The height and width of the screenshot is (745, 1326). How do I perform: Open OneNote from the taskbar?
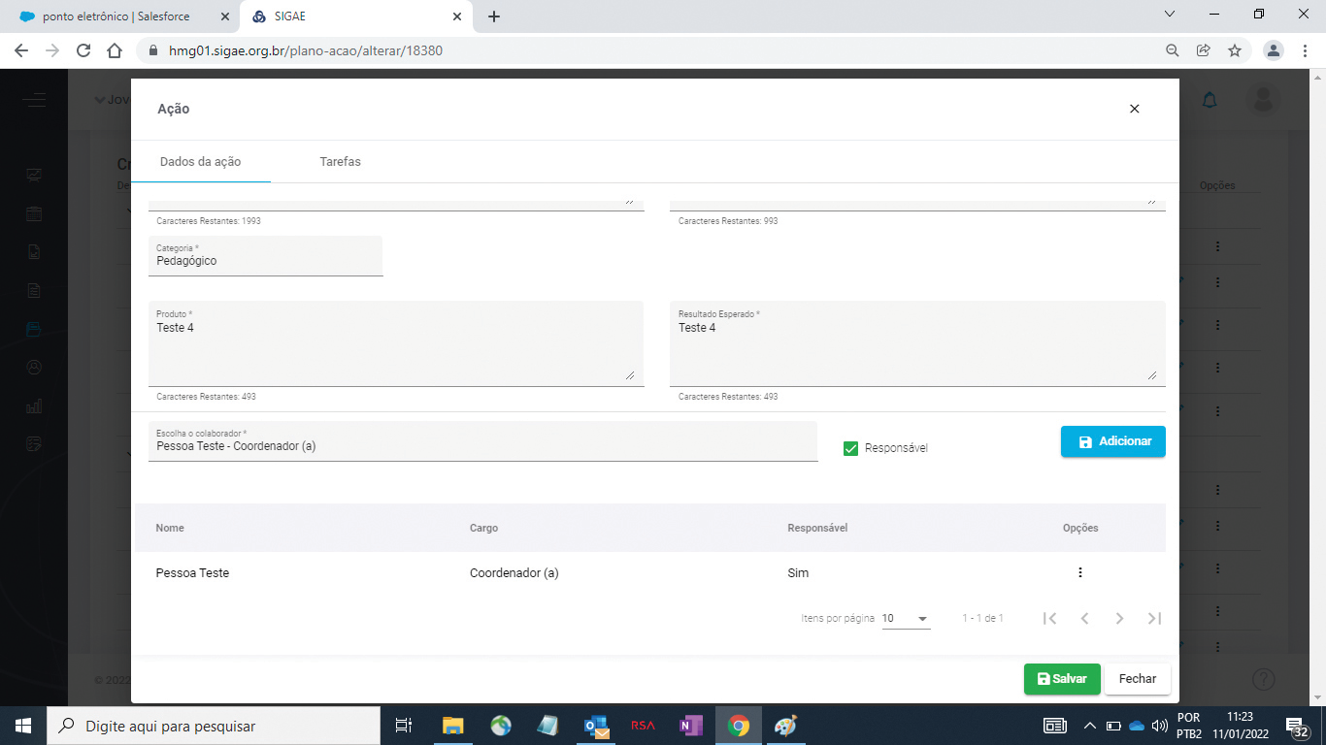pyautogui.click(x=690, y=726)
